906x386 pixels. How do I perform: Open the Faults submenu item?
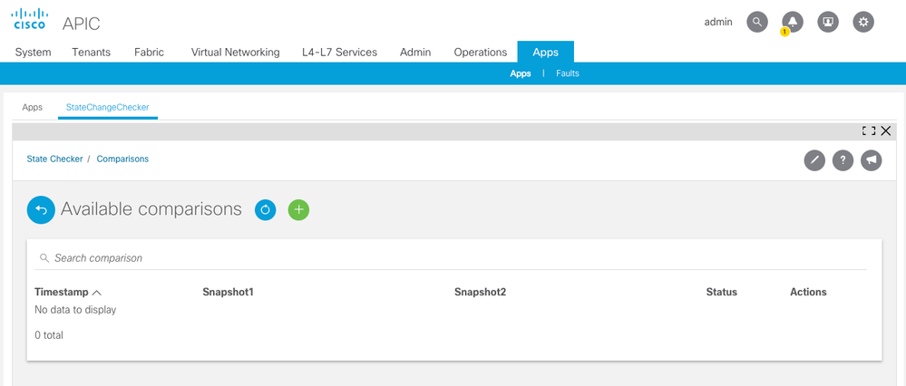tap(568, 73)
